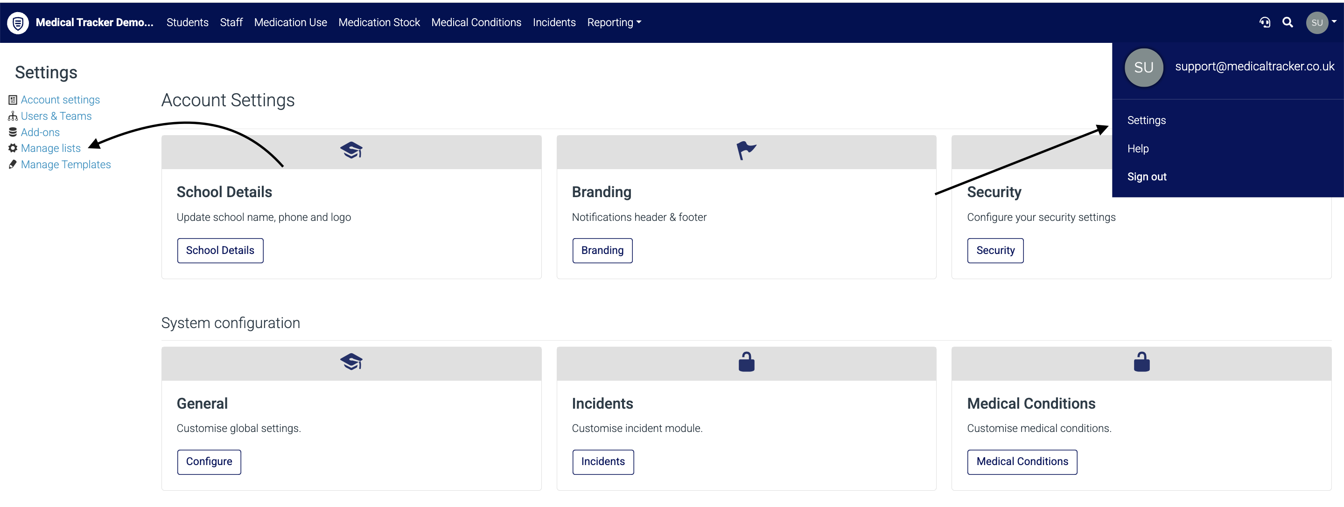Click the Branding button
The height and width of the screenshot is (507, 1344).
point(602,251)
